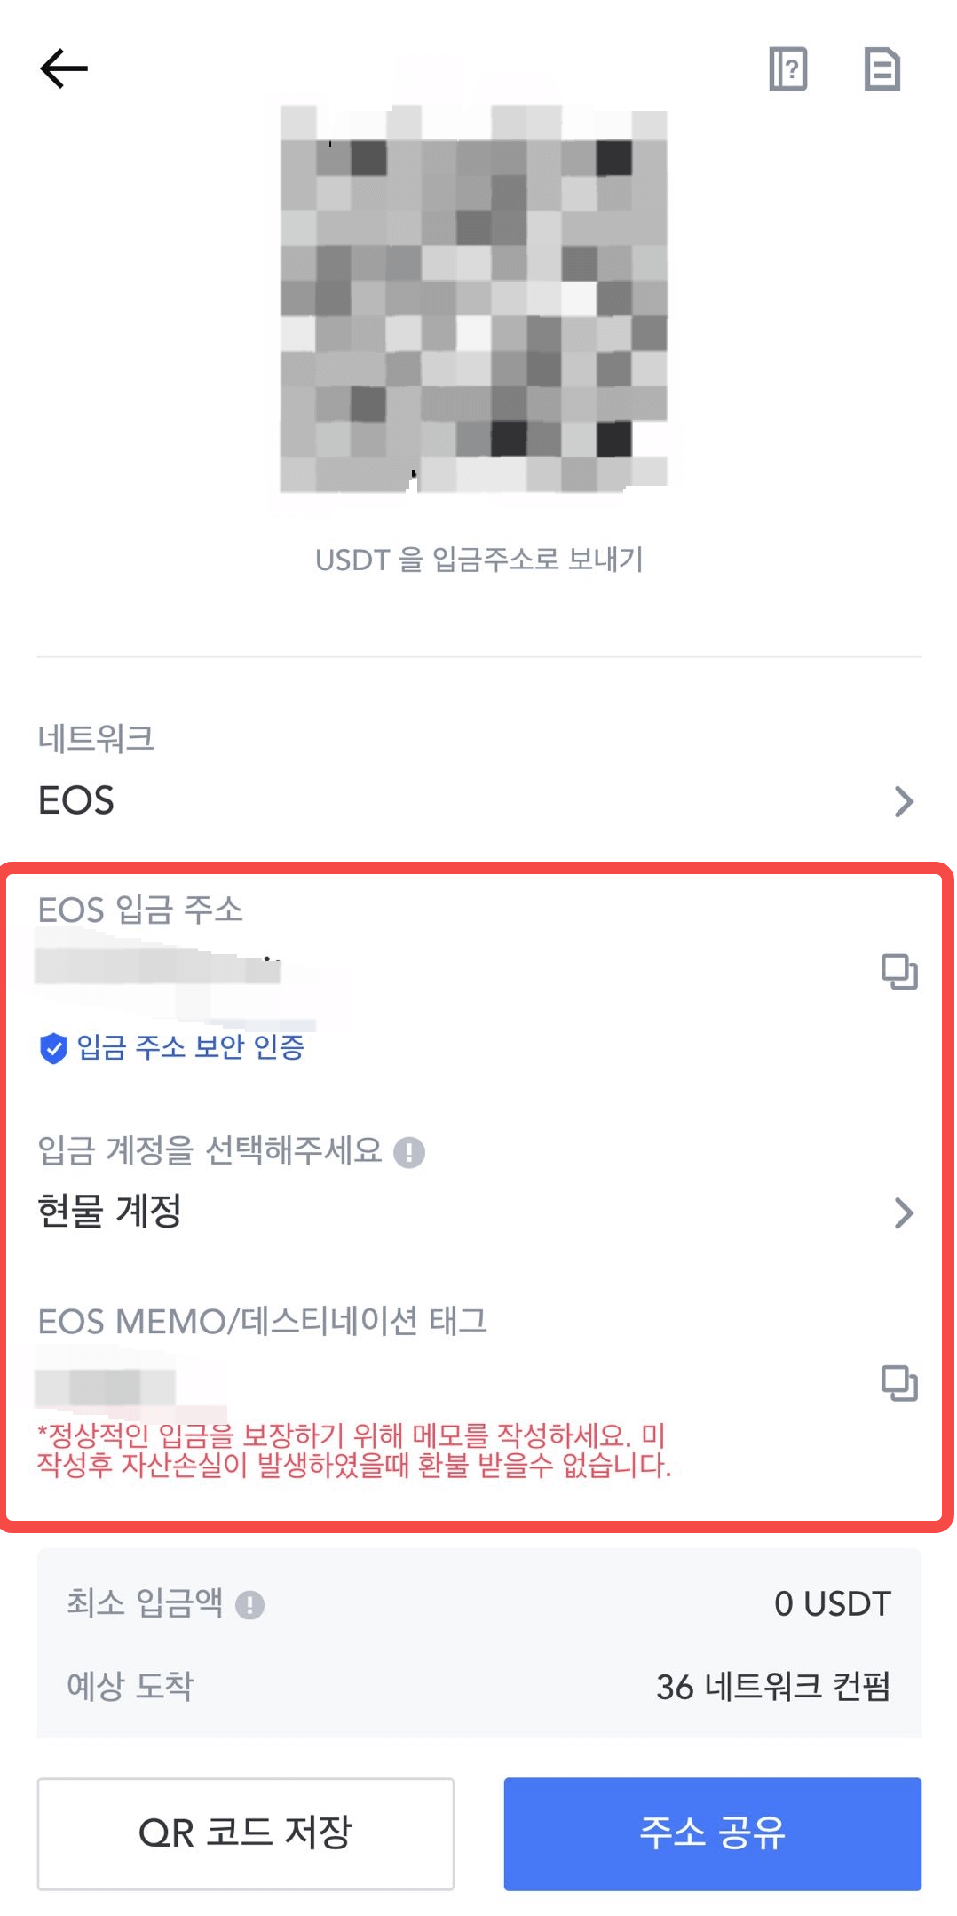The height and width of the screenshot is (1916, 957).
Task: Tap info icon next to 최소 입금액
Action: pos(250,1604)
